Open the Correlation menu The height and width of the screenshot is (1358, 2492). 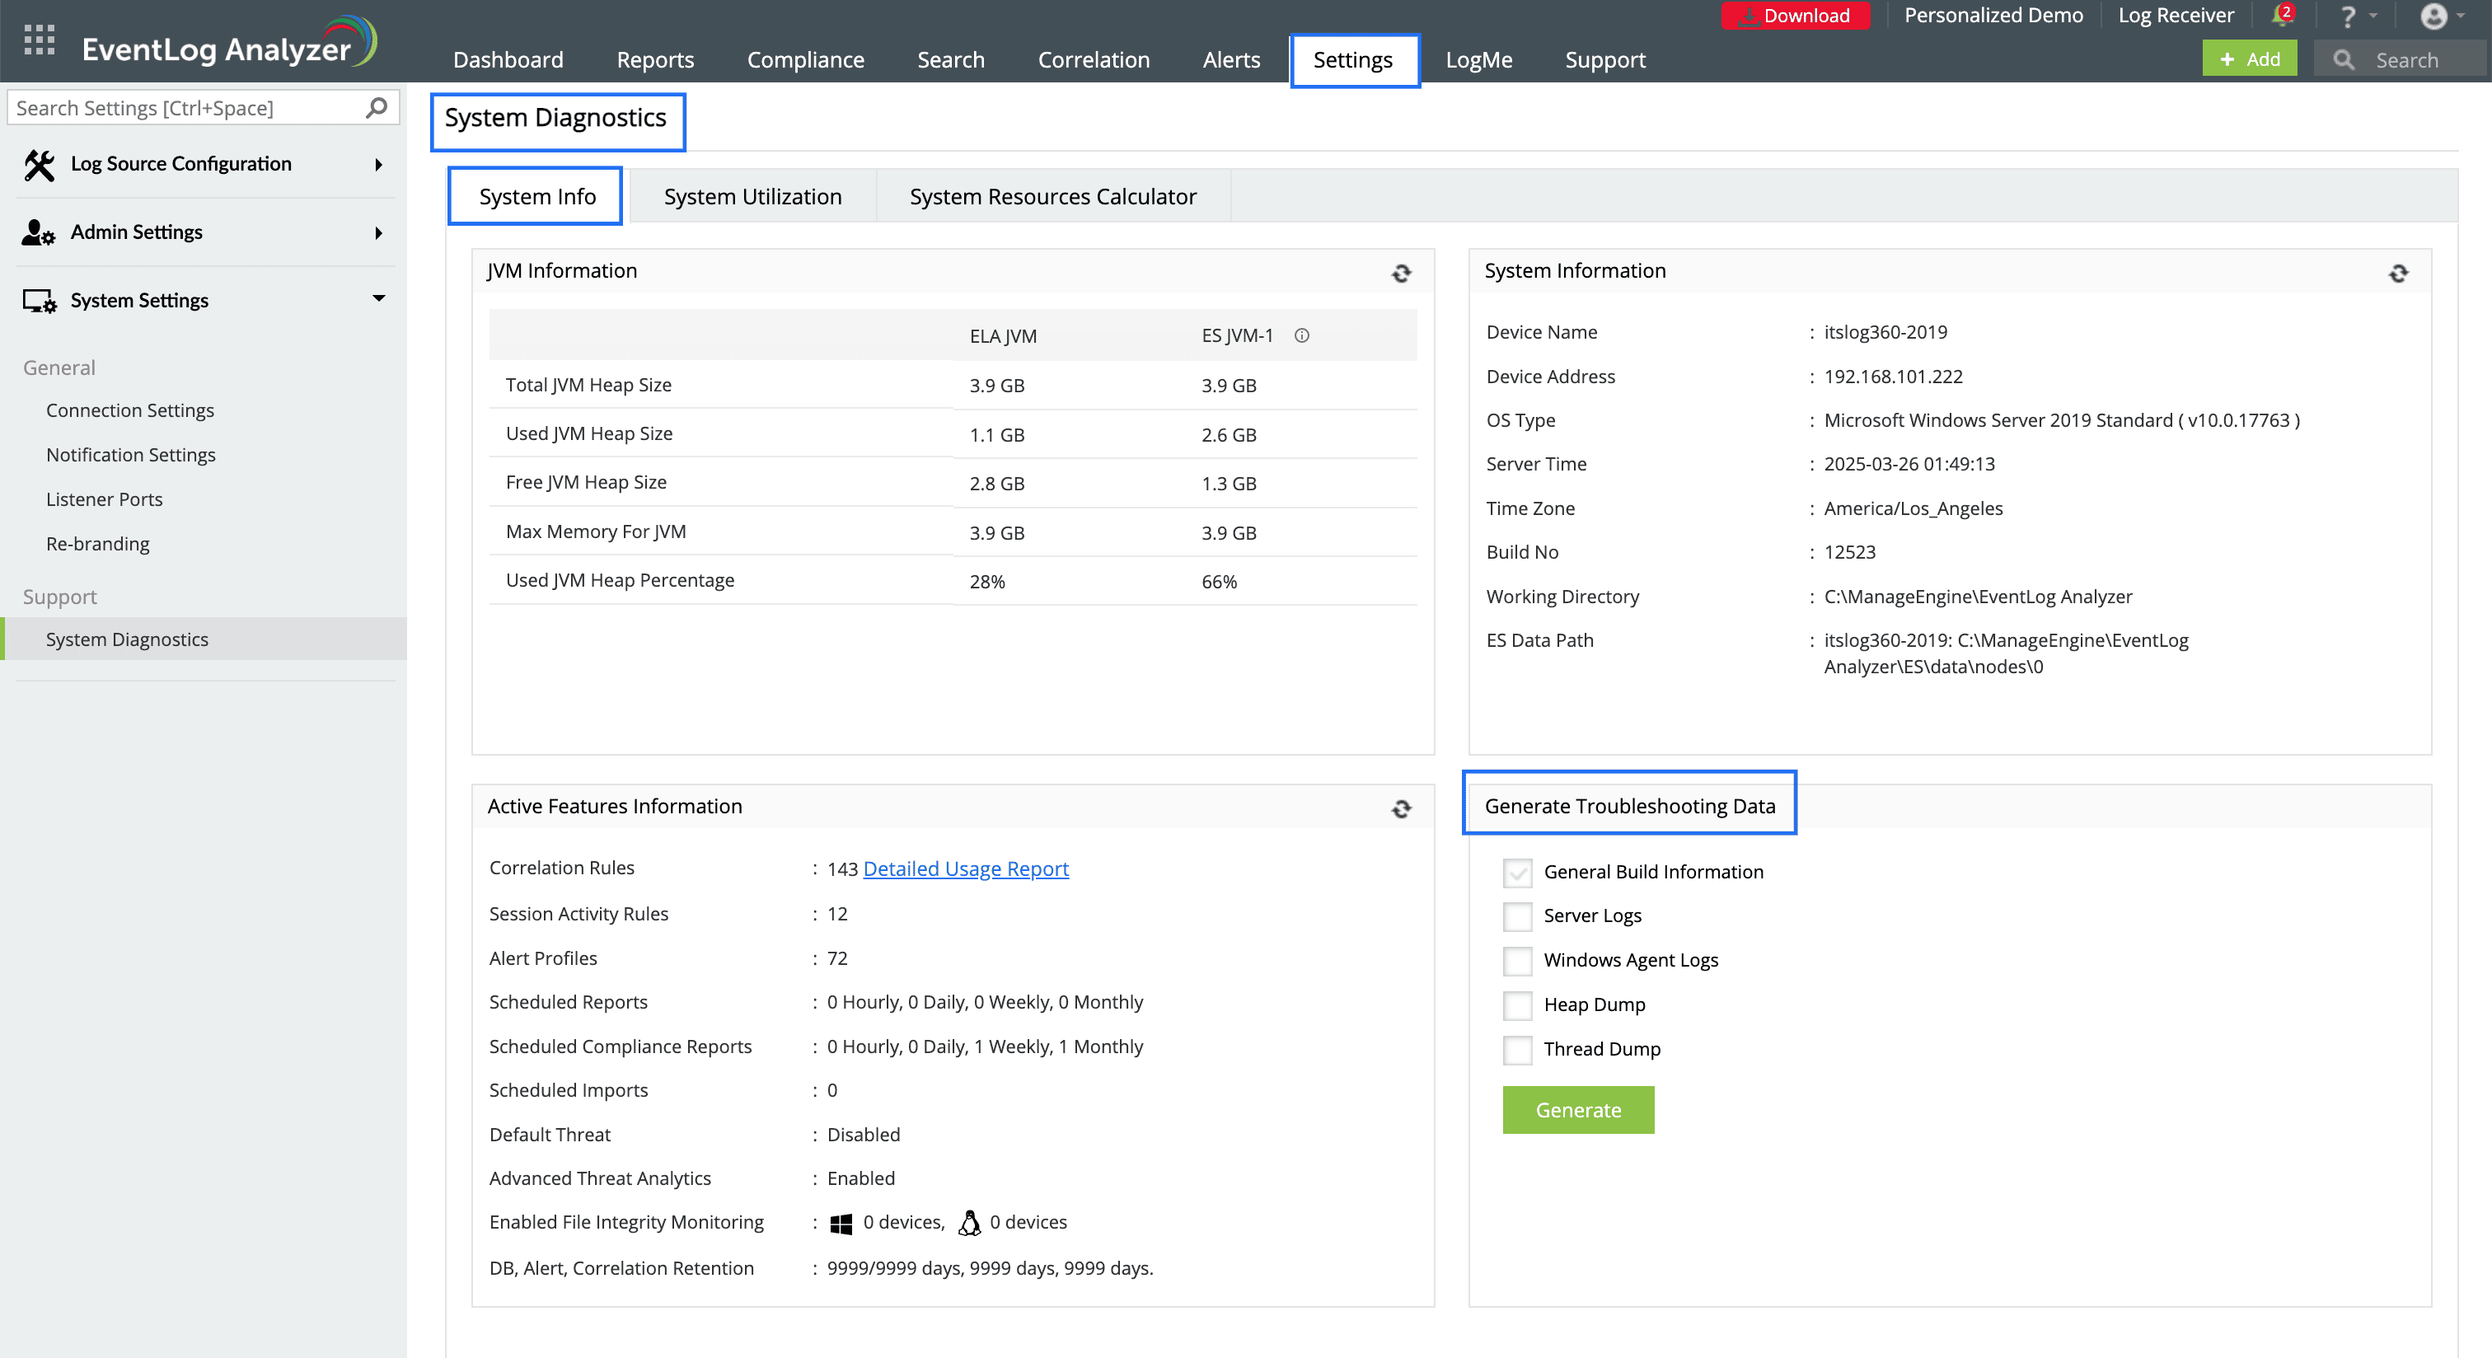[1094, 60]
